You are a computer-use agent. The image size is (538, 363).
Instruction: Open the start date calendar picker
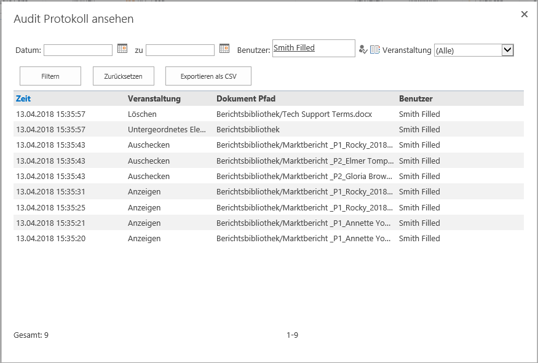pos(122,49)
